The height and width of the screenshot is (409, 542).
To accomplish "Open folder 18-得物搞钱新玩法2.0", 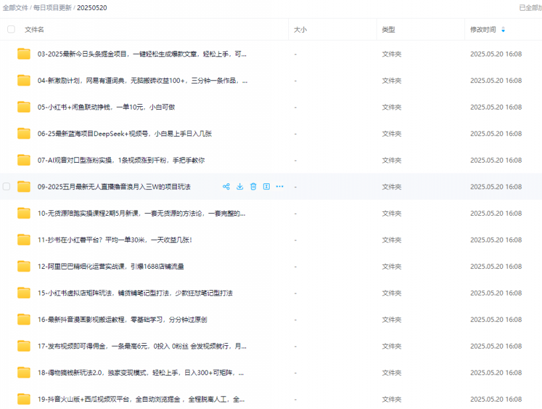I will click(143, 372).
